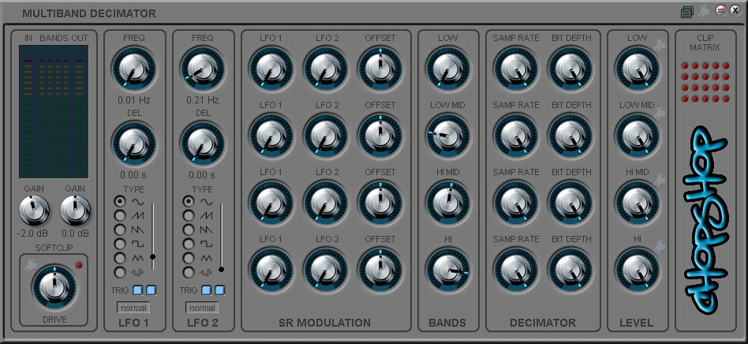This screenshot has width=748, height=344.
Task: Click the LFO 1 FREQ knob
Action: pos(133,69)
